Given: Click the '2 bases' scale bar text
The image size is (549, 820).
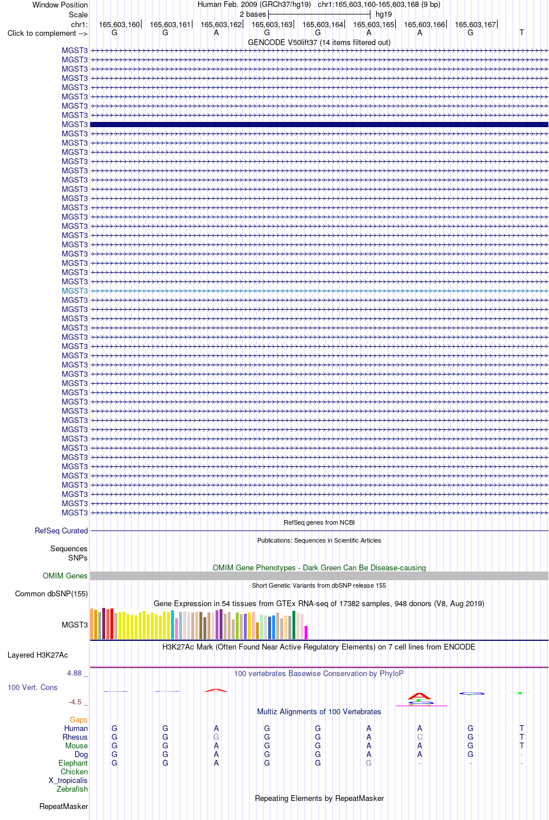Looking at the screenshot, I should 253,14.
